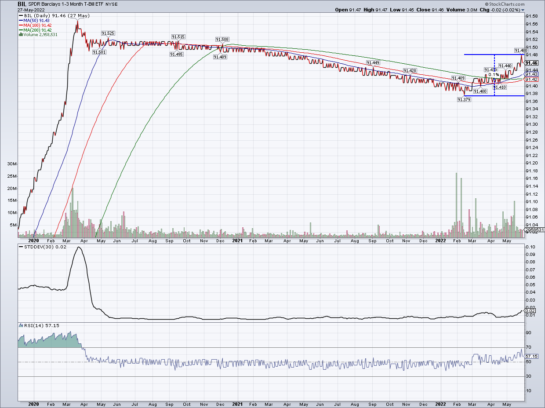Viewport: 545px width, 408px height.
Task: Click the 91.480 high price label
Action: pyautogui.click(x=521, y=51)
